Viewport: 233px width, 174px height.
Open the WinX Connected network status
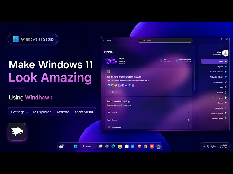click(165, 61)
